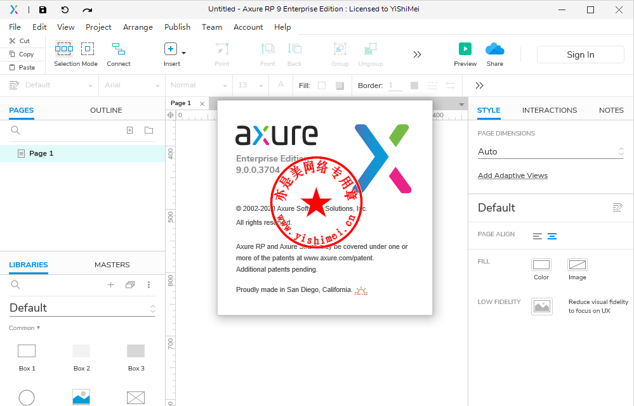Open the Normal font weight dropdown
The image size is (634, 406).
[x=199, y=85]
